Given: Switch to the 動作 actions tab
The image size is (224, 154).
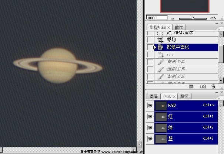Looking at the screenshot, I should tap(178, 27).
